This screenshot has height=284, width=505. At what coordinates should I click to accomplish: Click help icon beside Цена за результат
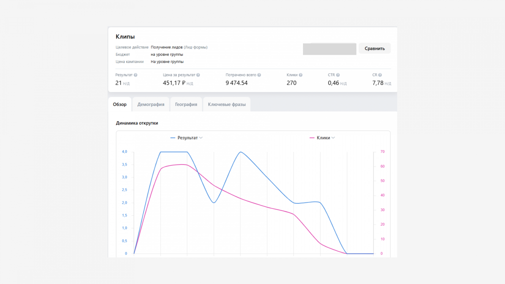coord(198,75)
